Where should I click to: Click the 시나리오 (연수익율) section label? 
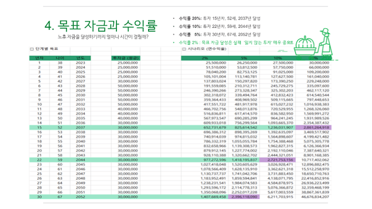pos(207,49)
